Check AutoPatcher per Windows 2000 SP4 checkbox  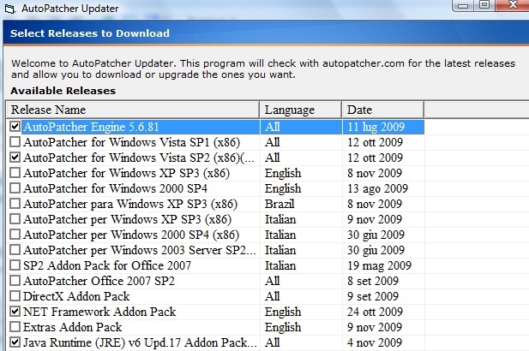[15, 235]
